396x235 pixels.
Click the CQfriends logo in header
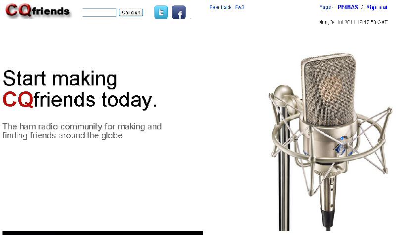[x=38, y=10]
